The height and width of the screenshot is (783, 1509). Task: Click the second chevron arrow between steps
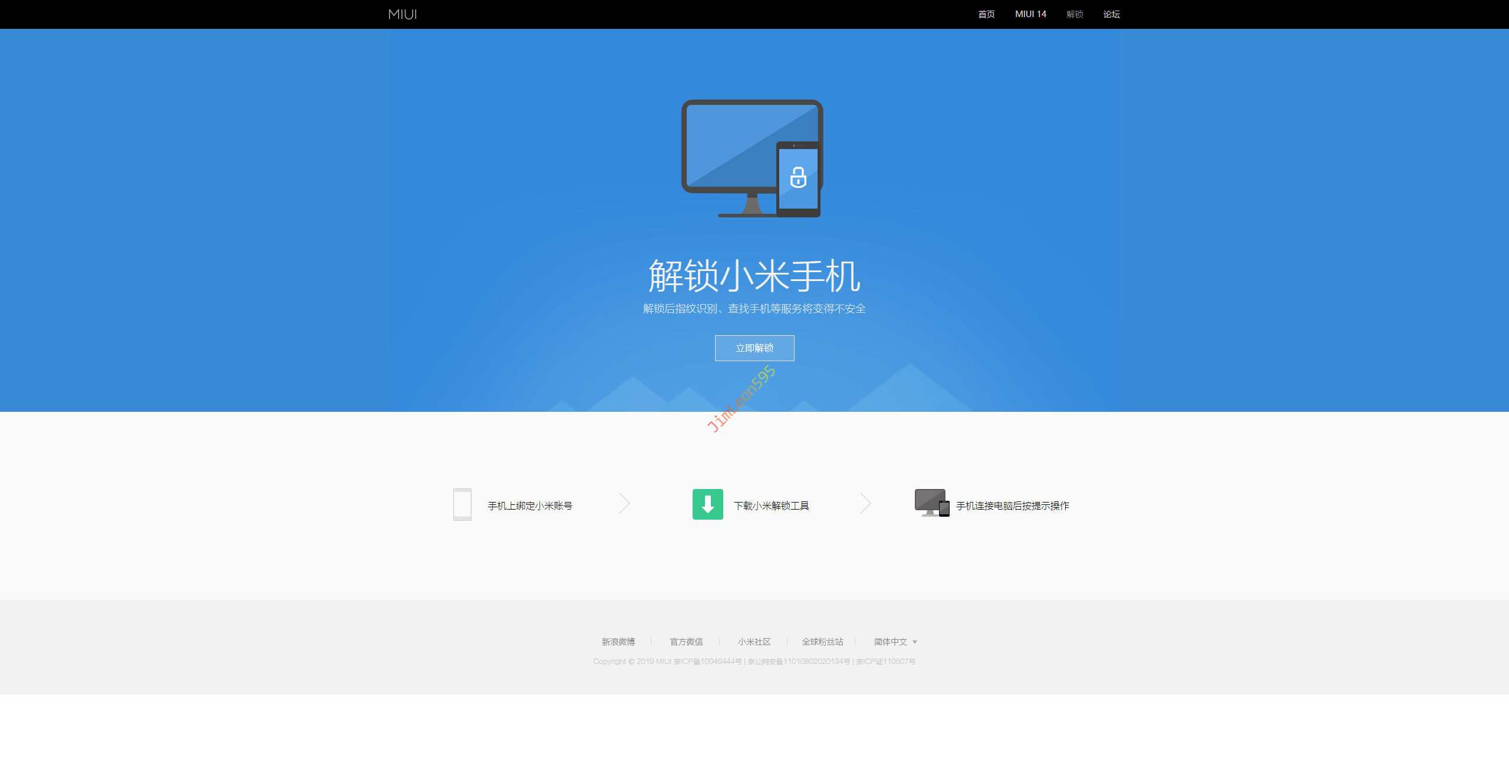(865, 504)
